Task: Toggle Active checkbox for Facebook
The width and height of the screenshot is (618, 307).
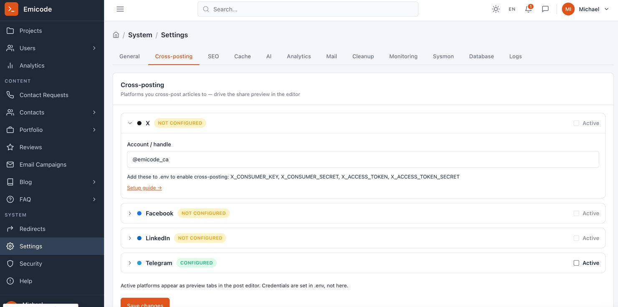Action: pyautogui.click(x=576, y=213)
